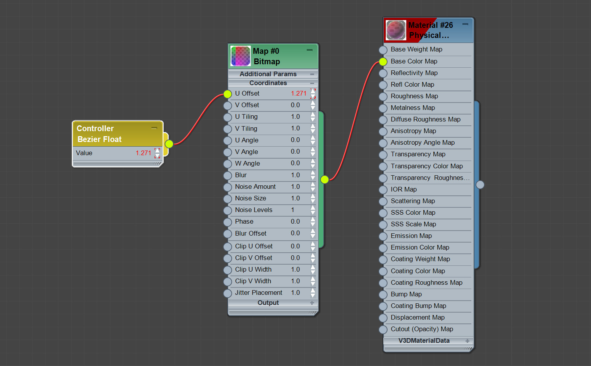The image size is (591, 366).
Task: Click the Blur spinner arrows
Action: pos(313,175)
